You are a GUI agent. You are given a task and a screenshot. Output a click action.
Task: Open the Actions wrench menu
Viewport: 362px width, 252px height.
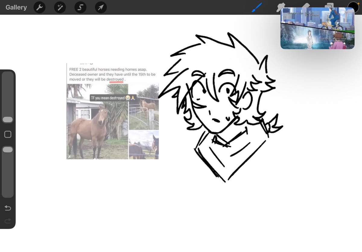point(40,7)
